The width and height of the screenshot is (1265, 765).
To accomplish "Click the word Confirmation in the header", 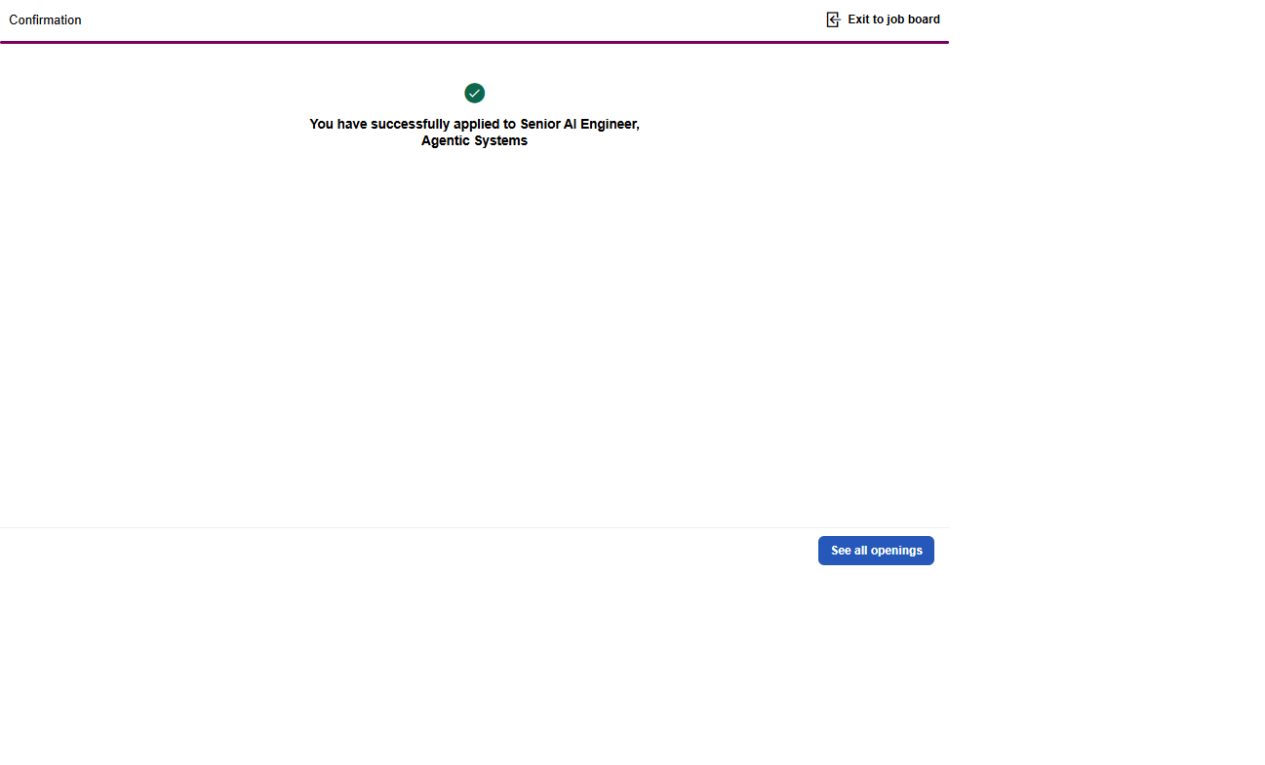I will (x=46, y=20).
